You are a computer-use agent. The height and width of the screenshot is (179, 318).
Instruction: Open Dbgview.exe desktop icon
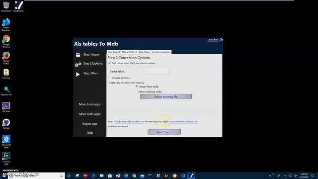point(6,90)
